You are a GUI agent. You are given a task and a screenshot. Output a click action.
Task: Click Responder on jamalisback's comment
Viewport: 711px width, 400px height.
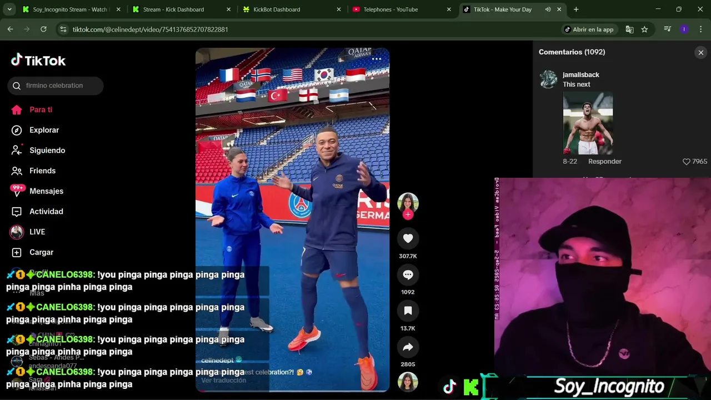pos(604,161)
